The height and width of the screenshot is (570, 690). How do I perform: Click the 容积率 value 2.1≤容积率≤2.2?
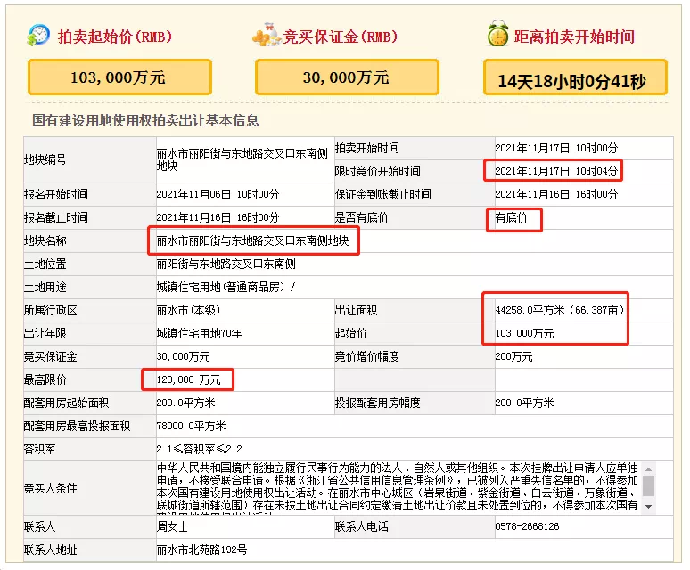tap(200, 449)
